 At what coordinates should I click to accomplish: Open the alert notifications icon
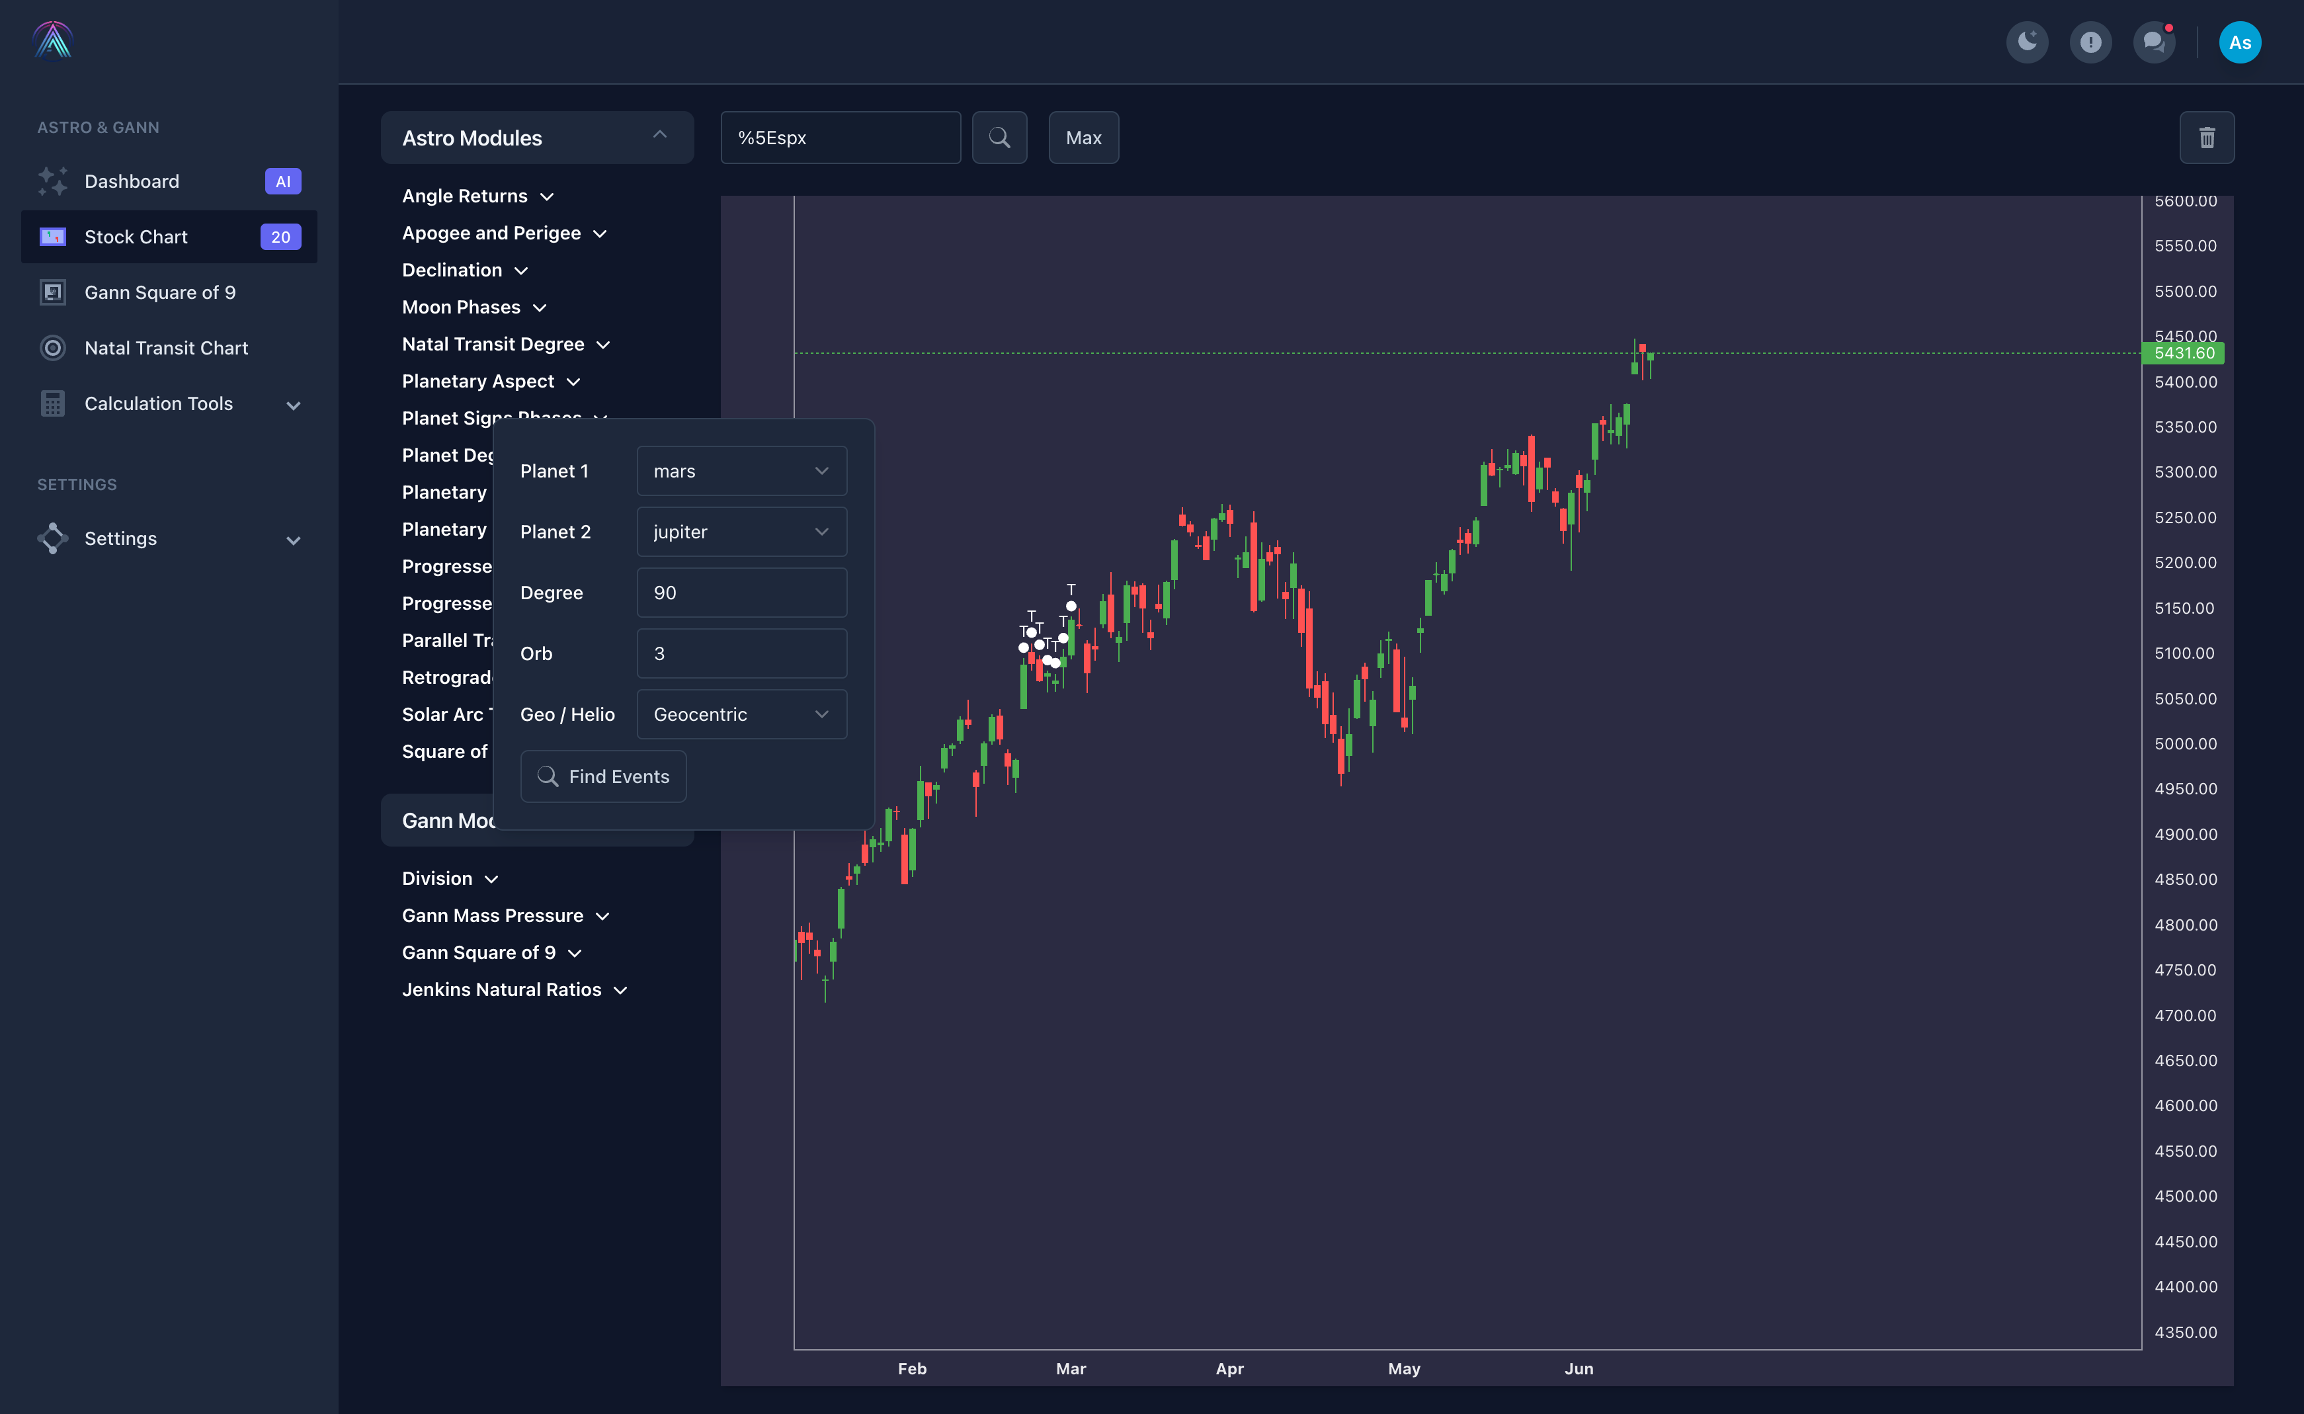click(2090, 42)
